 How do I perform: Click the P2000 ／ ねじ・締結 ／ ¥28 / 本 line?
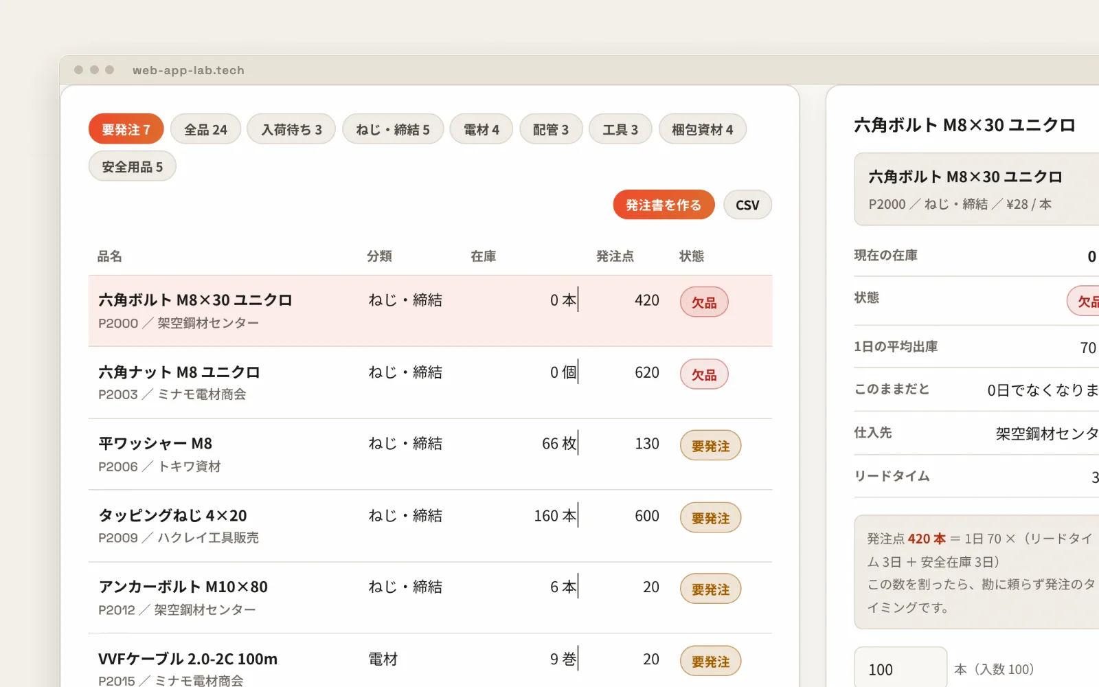tap(960, 204)
